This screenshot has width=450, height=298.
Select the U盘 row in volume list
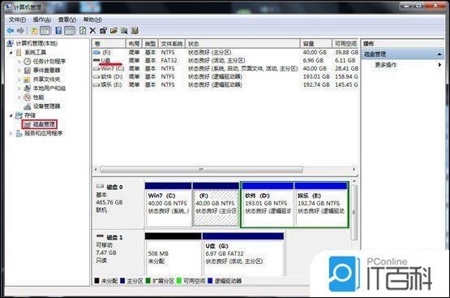tap(225, 61)
